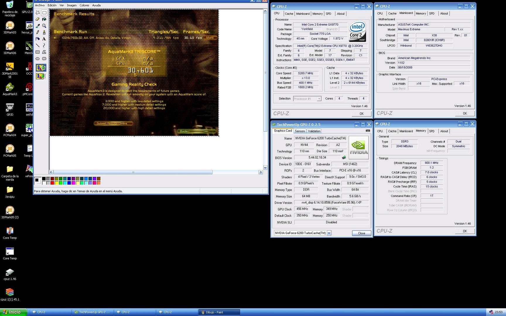Open the Processor #1 selection dropdown
This screenshot has width=506, height=316.
[319, 99]
